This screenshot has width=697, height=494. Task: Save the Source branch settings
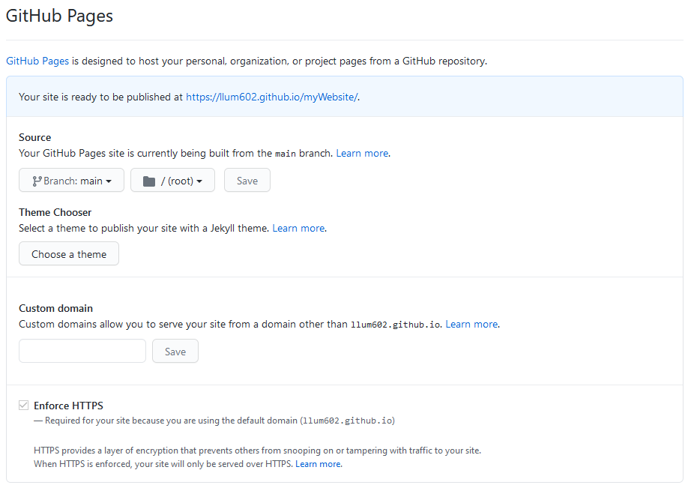[x=247, y=180]
